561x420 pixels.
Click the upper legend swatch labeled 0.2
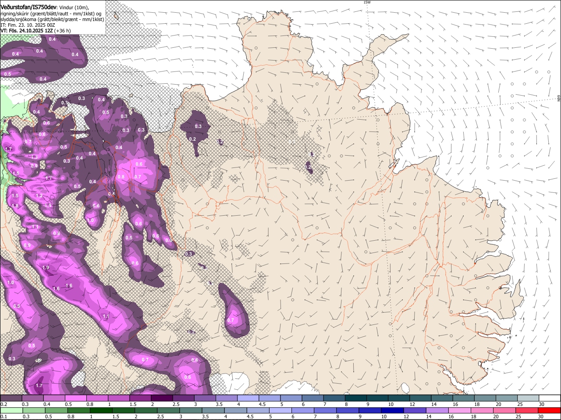[x=11, y=398]
